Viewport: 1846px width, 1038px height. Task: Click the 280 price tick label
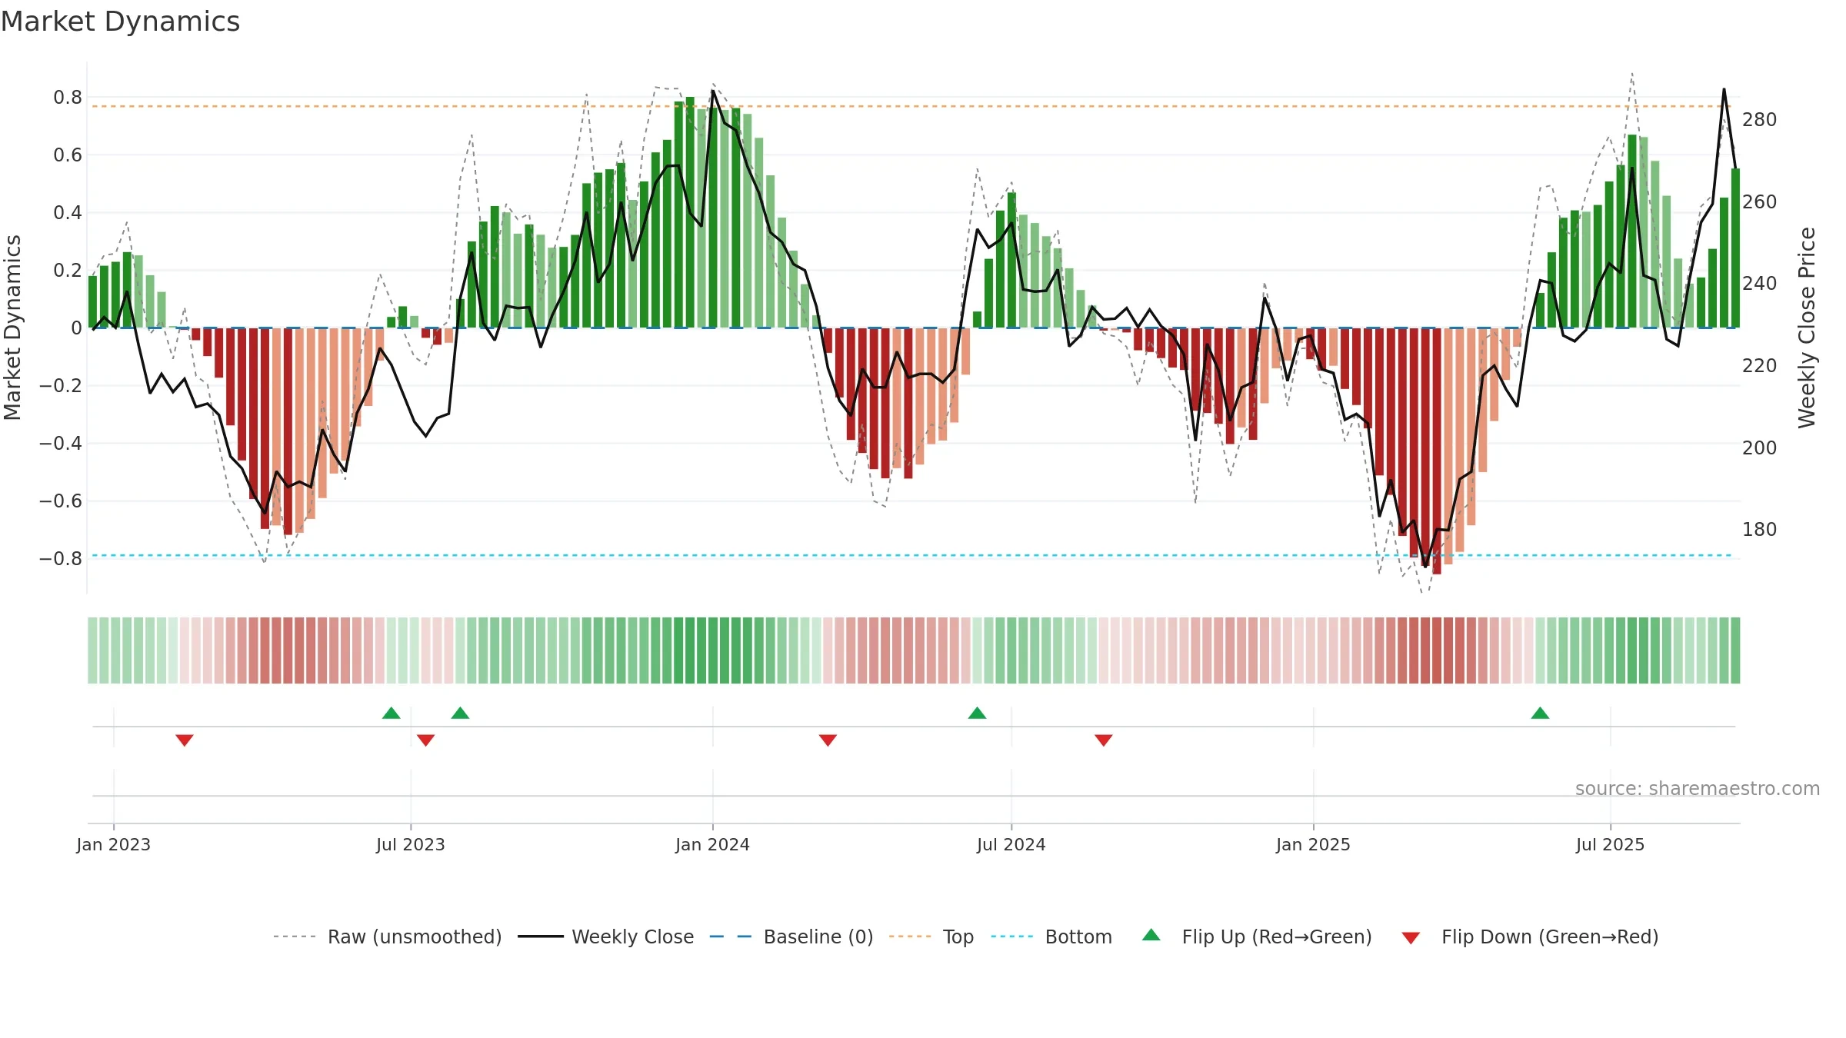tap(1759, 119)
